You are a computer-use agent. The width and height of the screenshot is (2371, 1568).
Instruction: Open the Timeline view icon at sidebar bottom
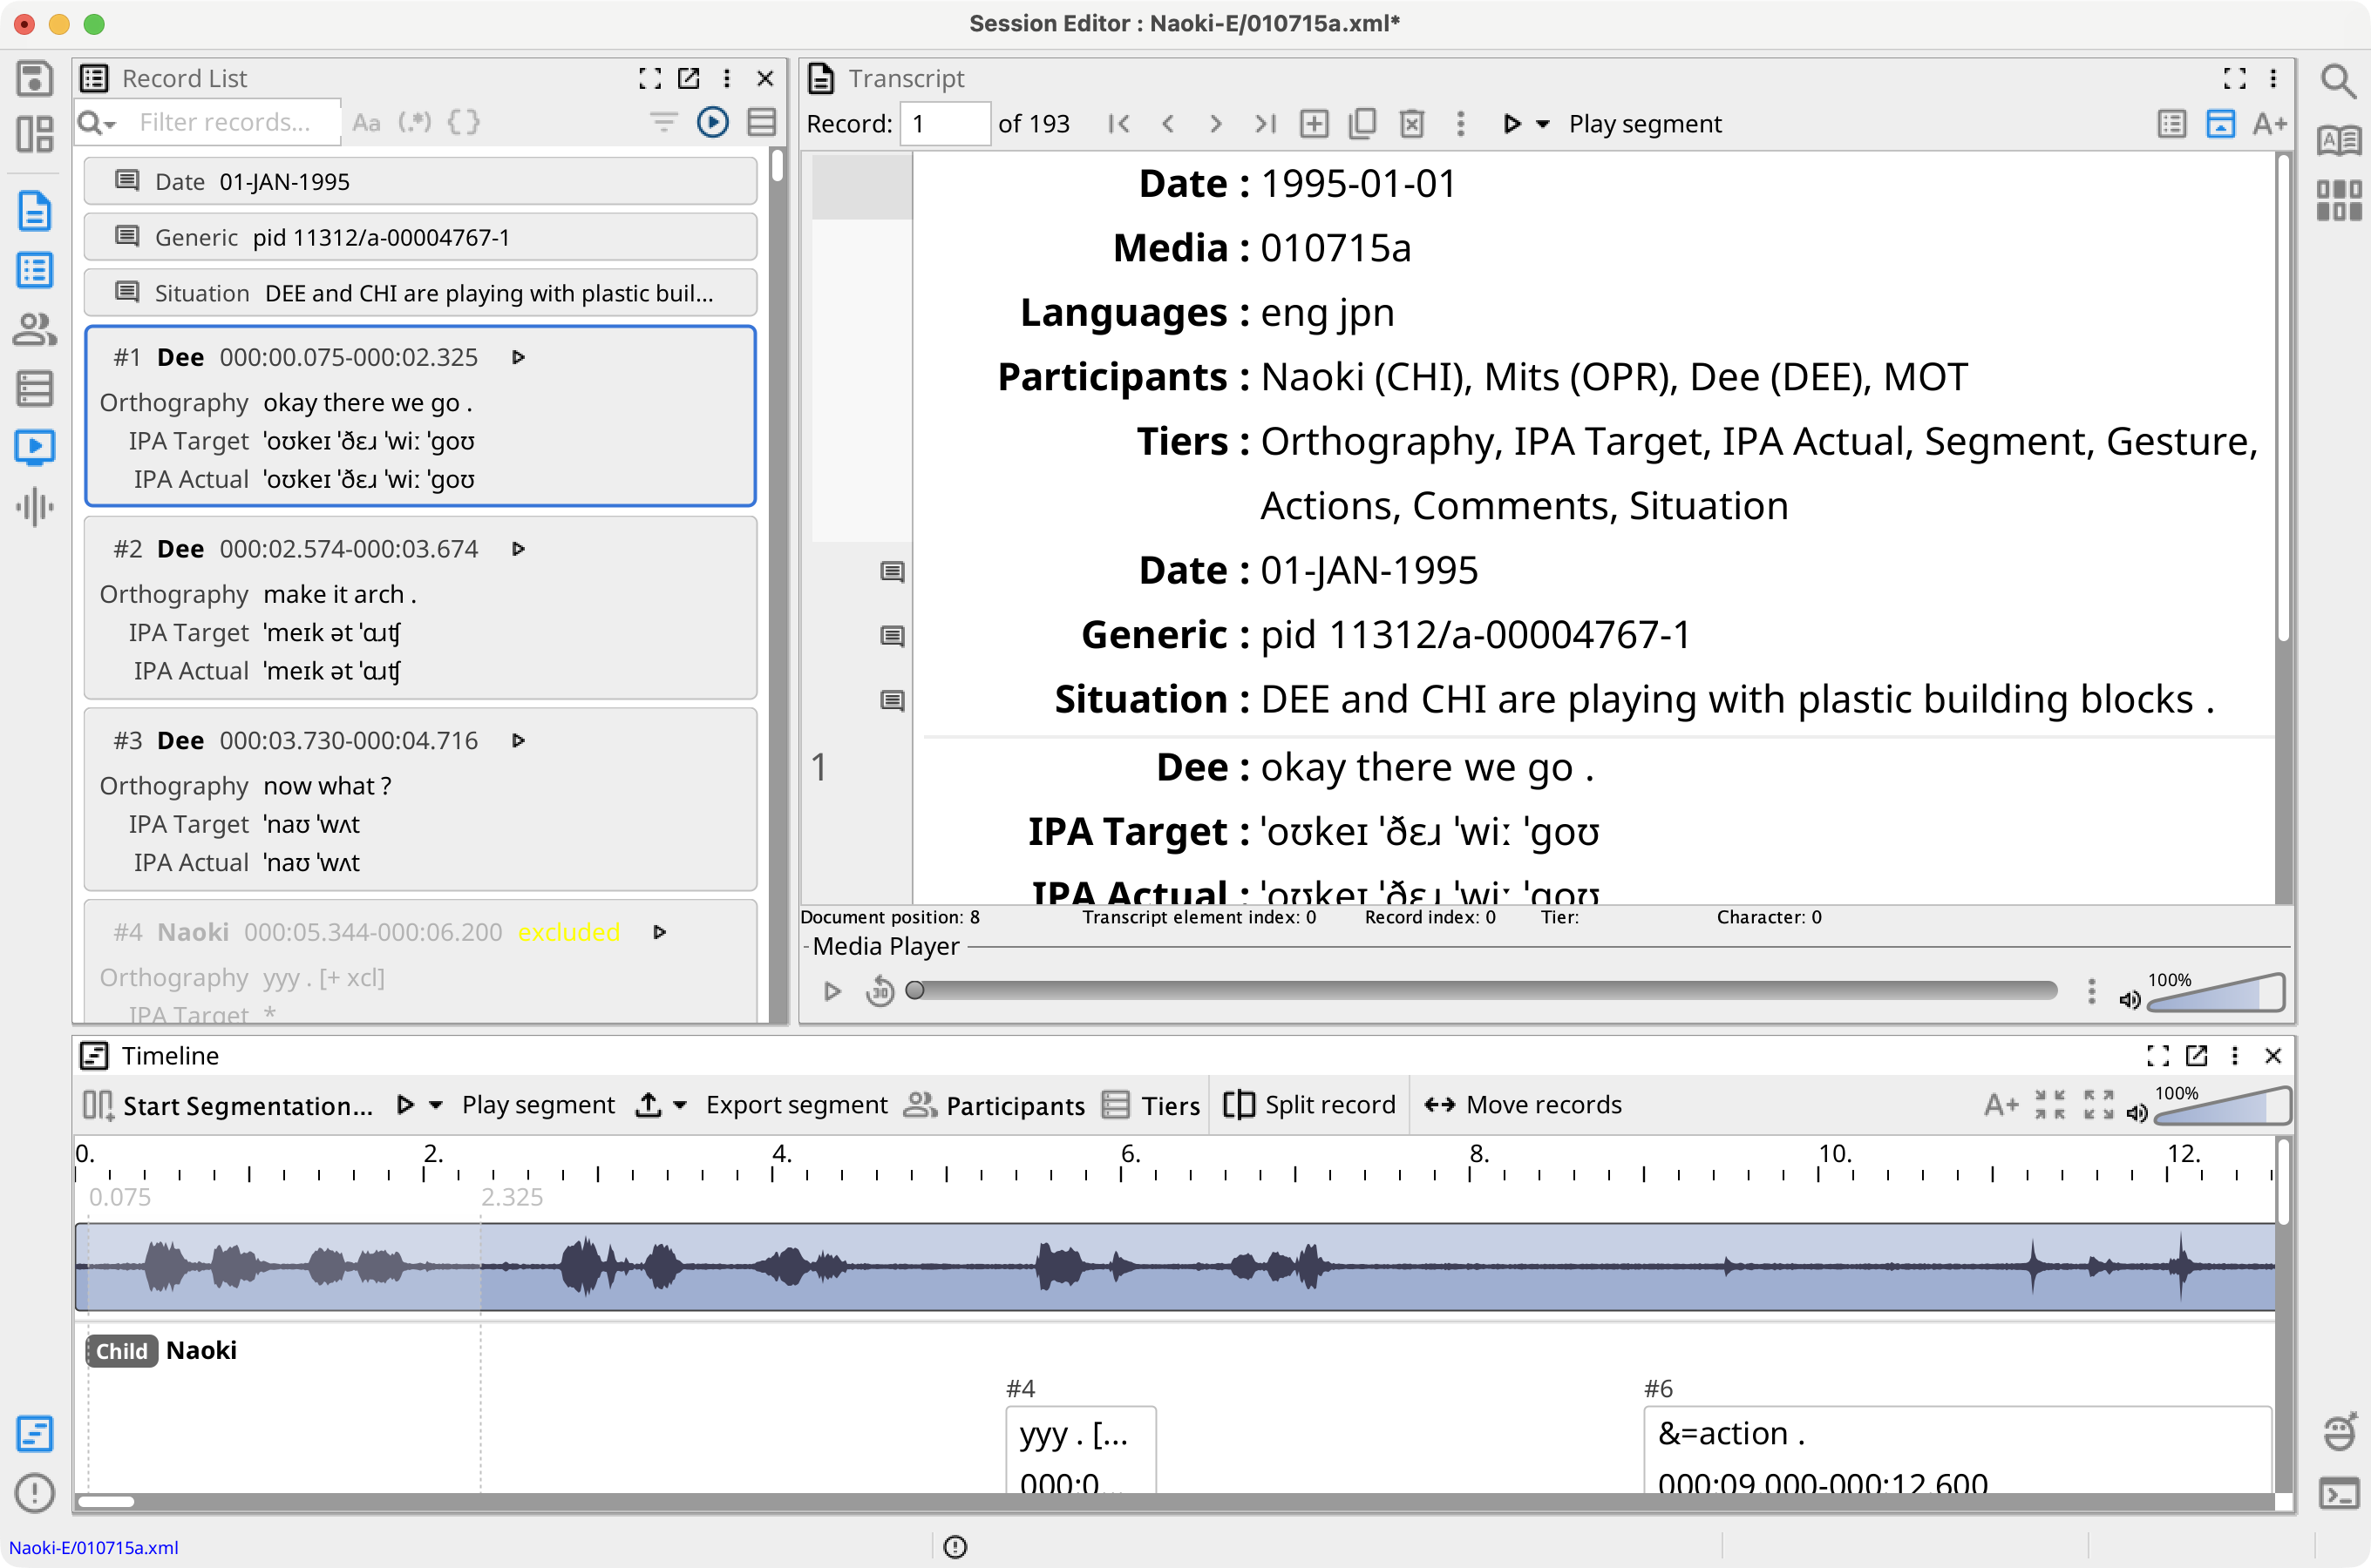coord(35,1434)
